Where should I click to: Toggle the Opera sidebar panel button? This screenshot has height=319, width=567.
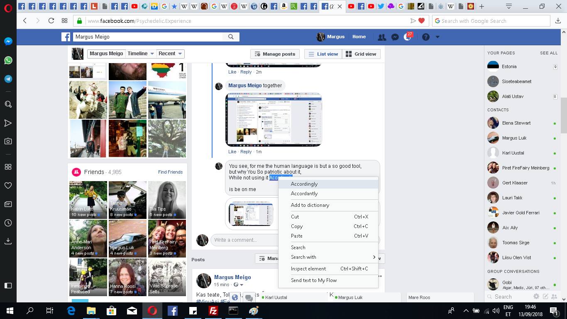[x=8, y=285]
